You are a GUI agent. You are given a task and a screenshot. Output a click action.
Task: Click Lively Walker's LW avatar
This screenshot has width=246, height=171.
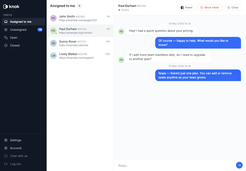pos(53,56)
